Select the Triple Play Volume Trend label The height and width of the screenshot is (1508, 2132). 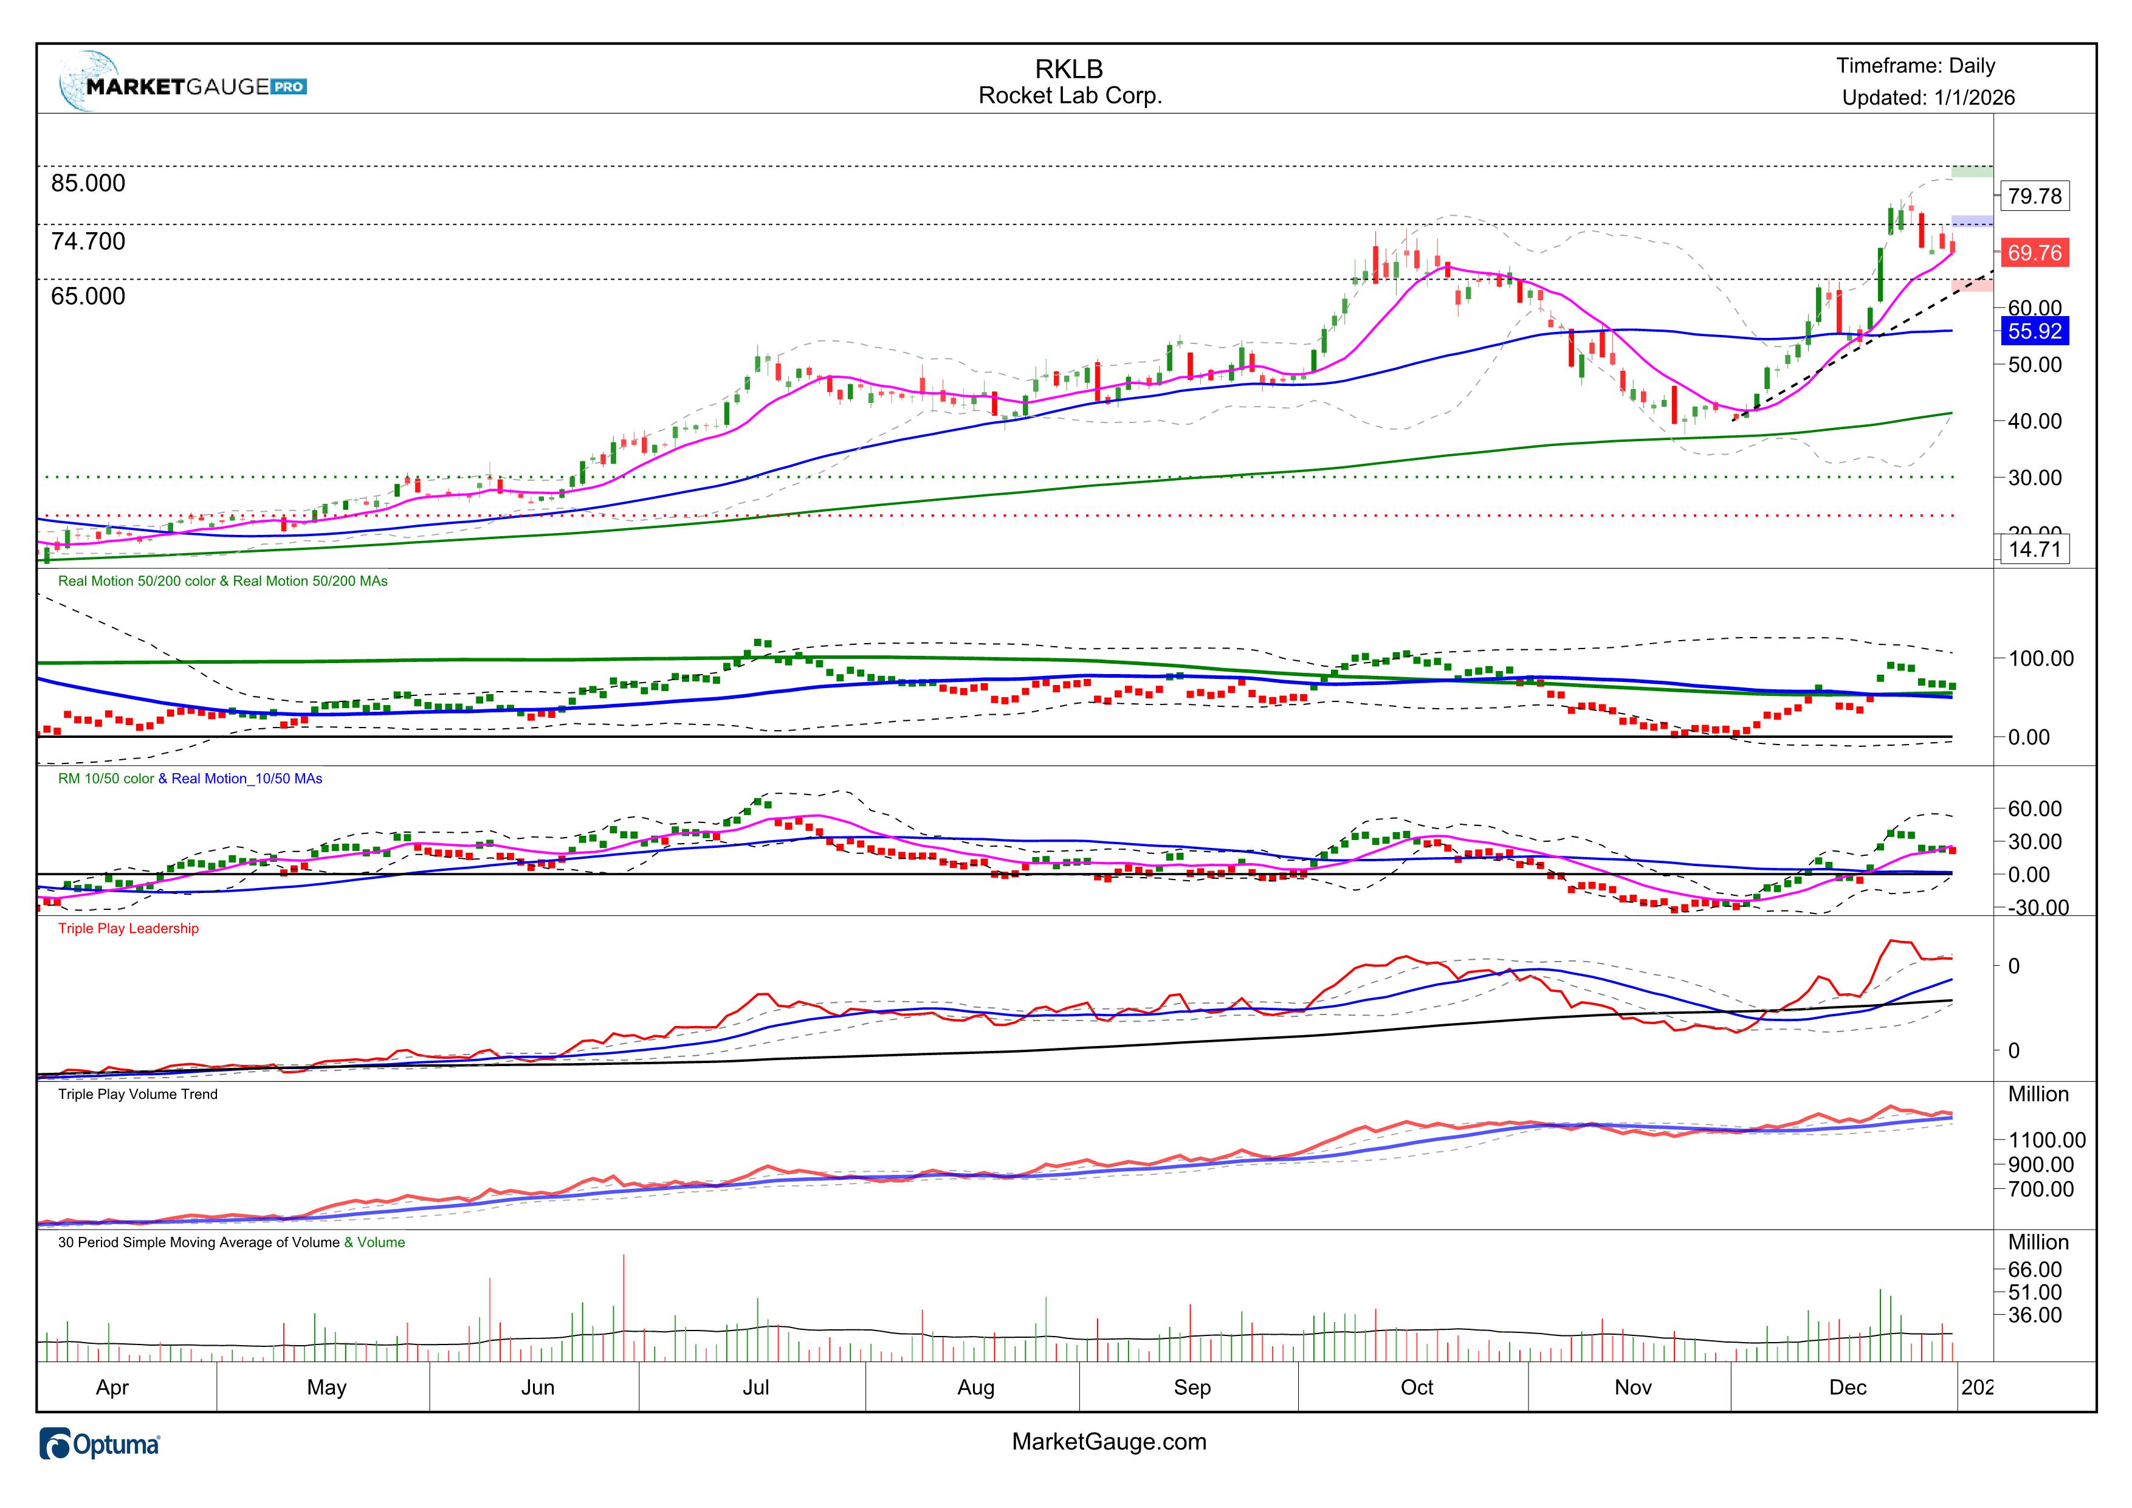pos(137,1095)
